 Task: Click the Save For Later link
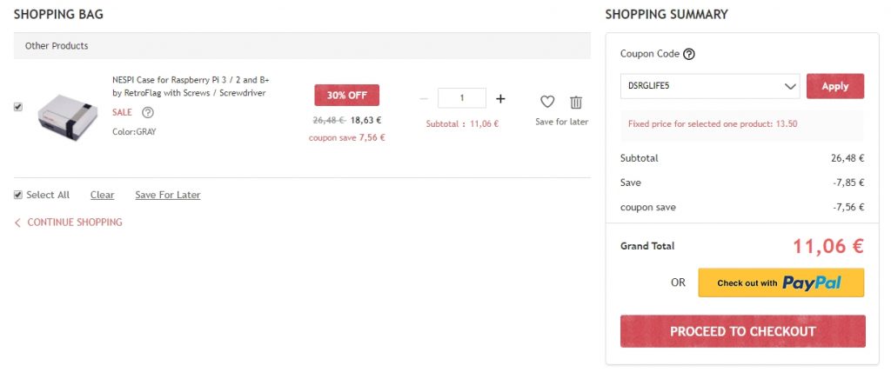pyautogui.click(x=167, y=195)
